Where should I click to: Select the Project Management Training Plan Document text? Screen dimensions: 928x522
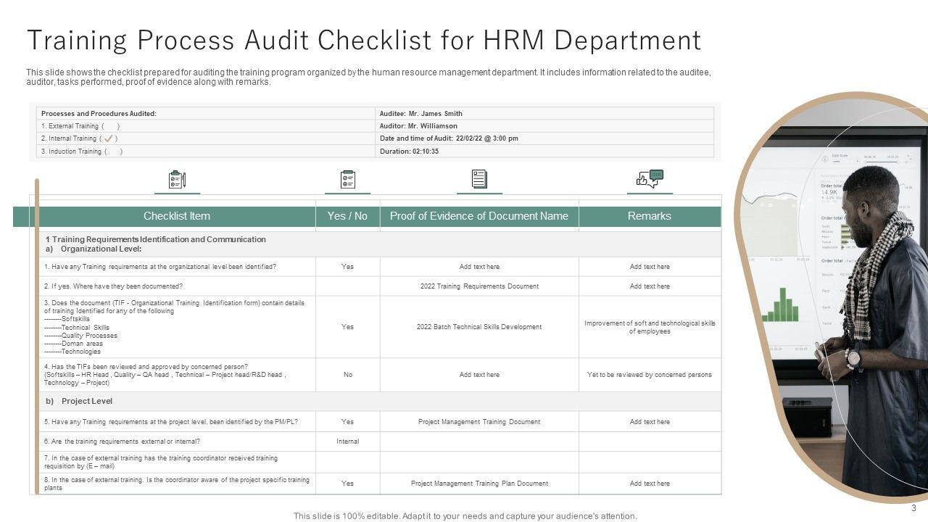click(x=479, y=484)
